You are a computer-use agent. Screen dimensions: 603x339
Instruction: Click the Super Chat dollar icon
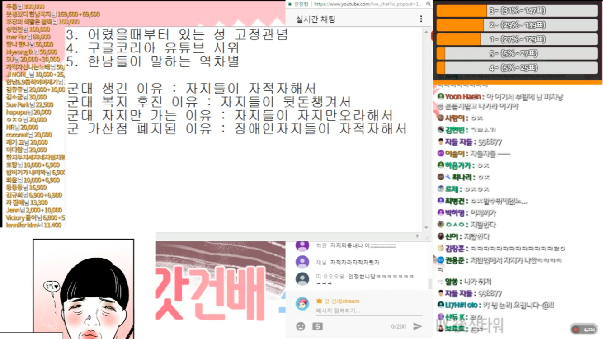click(318, 326)
